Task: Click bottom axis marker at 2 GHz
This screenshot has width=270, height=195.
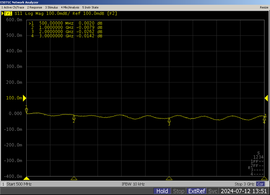Action: coord(169,178)
